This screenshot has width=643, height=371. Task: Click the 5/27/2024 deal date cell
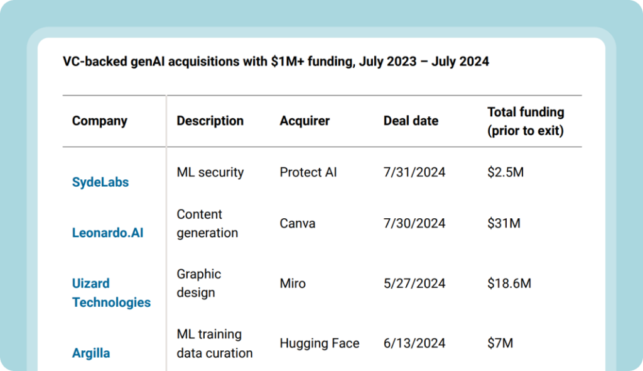[x=414, y=284]
